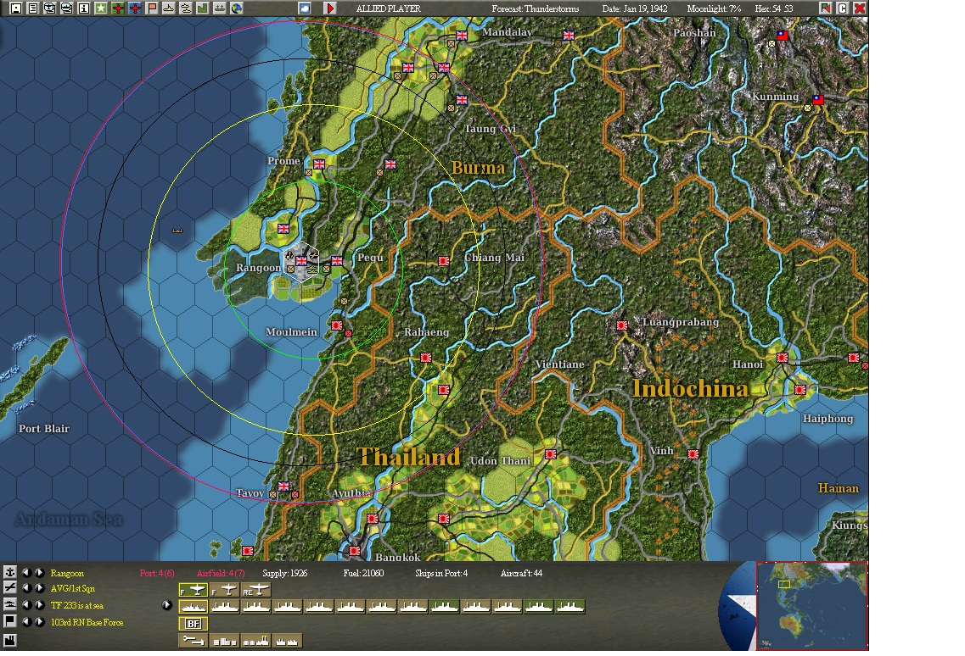Click the arrow left of ship icons row
Viewport: 965px width, 656px height.
pos(167,605)
